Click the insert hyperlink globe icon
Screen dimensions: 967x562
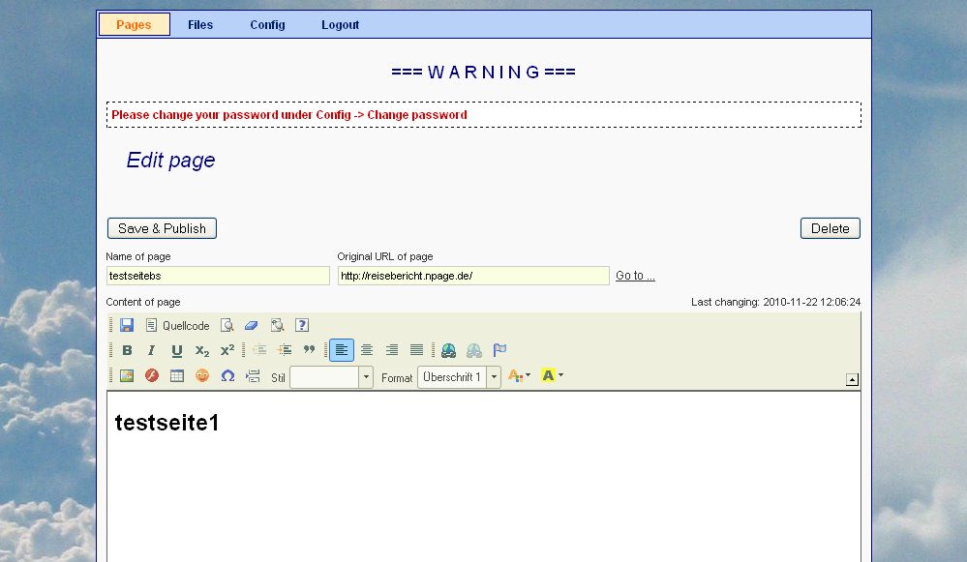pyautogui.click(x=448, y=350)
